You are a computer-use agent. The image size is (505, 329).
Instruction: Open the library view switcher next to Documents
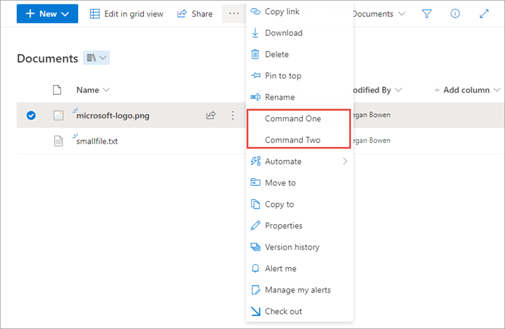click(x=97, y=58)
